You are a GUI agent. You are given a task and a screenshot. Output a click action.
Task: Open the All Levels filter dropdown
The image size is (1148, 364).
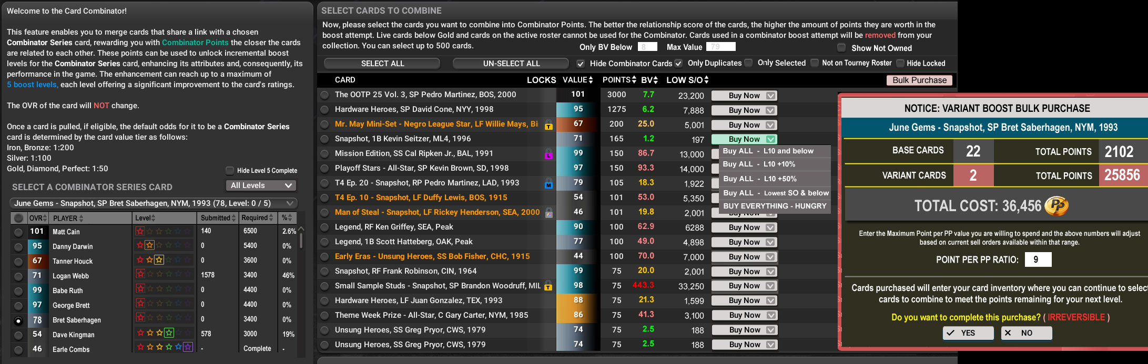click(261, 185)
